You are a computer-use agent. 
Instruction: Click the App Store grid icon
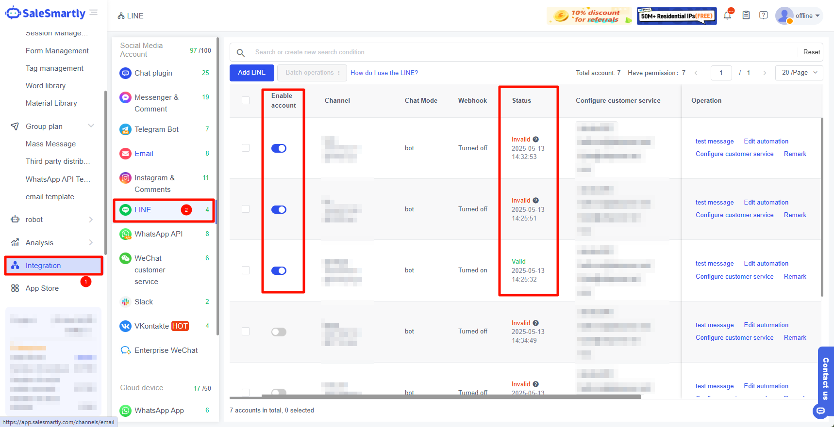(x=15, y=288)
